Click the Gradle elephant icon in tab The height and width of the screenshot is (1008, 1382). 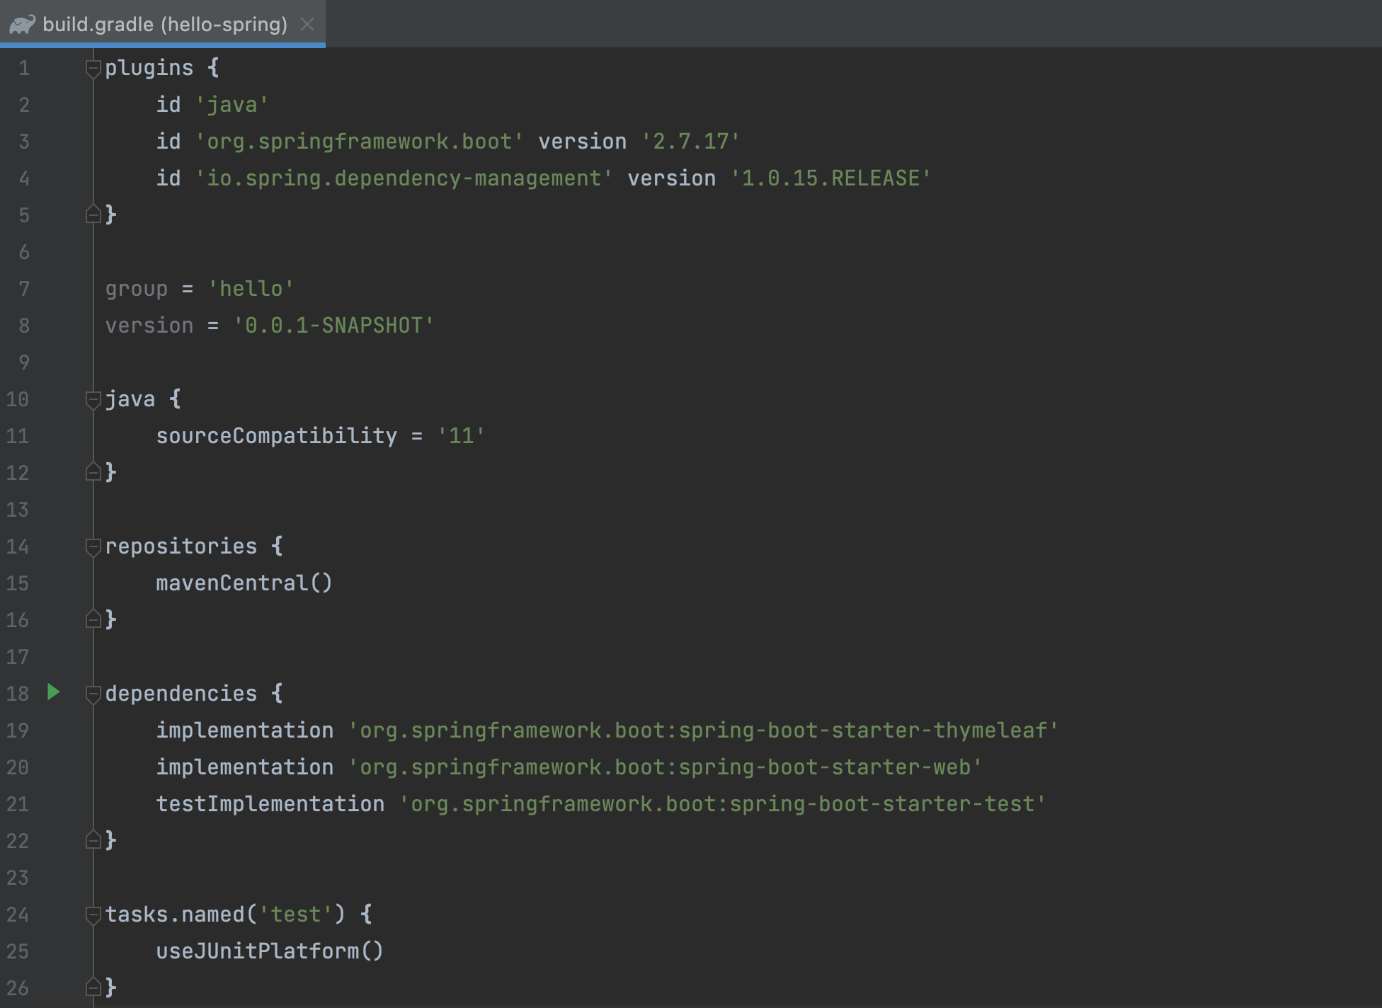coord(22,25)
